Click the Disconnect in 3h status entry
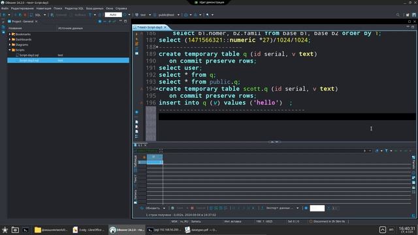 327,221
